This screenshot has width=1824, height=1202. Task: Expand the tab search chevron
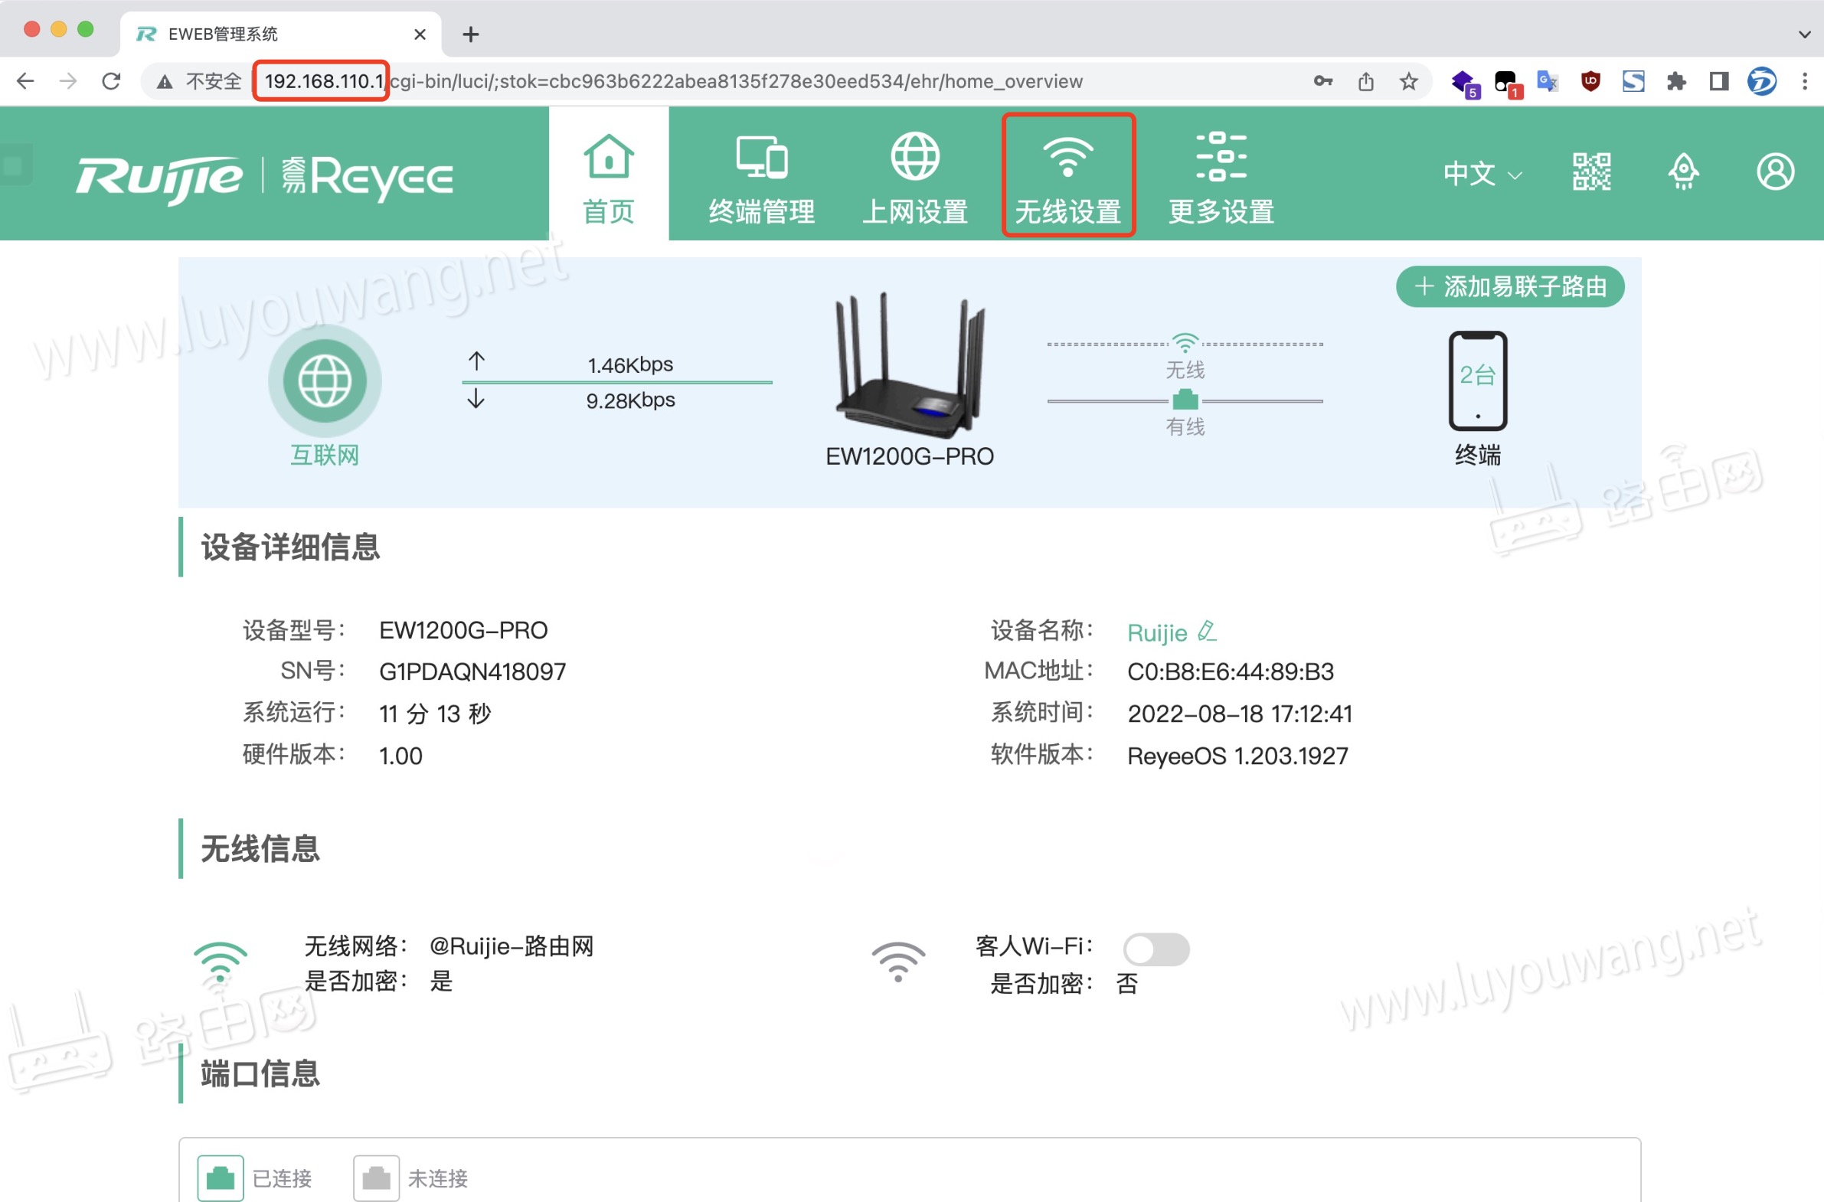tap(1805, 34)
